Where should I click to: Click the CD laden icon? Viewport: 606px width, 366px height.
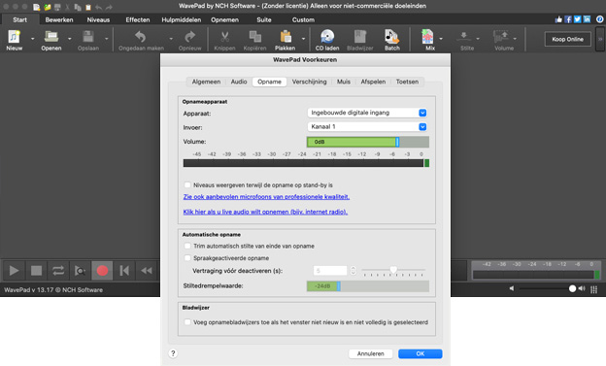click(327, 37)
